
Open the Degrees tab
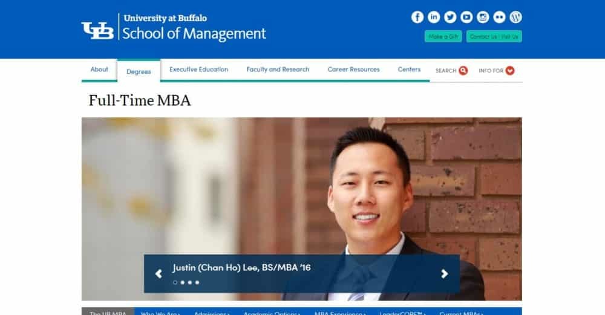139,71
